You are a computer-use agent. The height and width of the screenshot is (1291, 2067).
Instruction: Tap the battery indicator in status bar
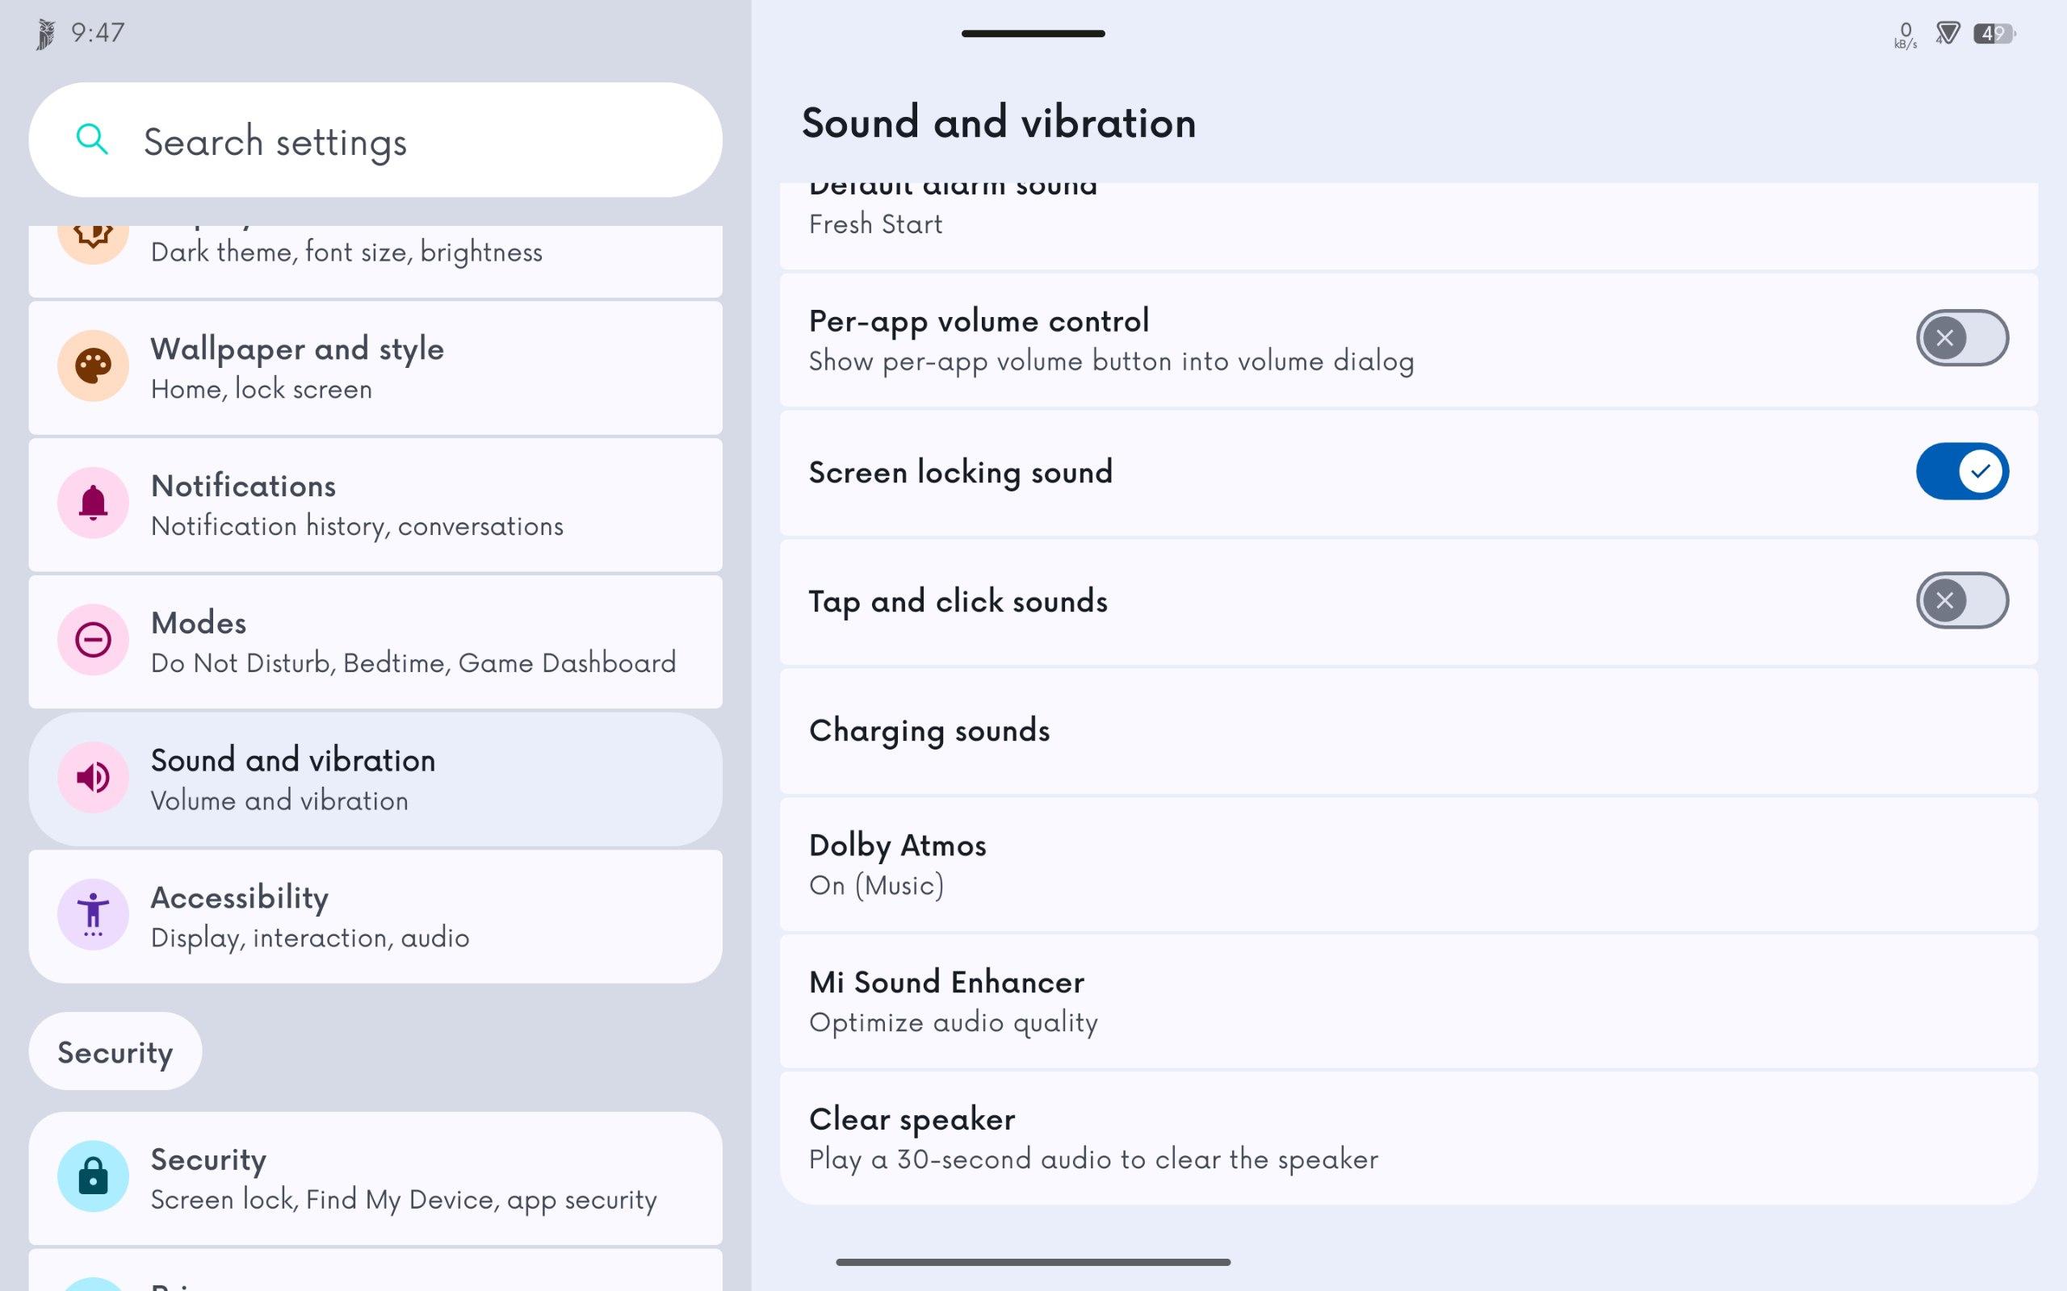pyautogui.click(x=1994, y=33)
